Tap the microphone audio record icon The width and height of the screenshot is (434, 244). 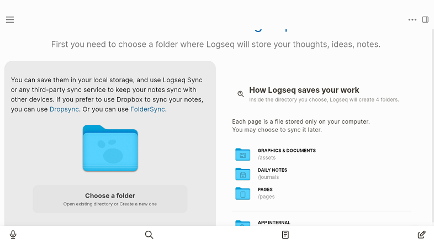(13, 235)
